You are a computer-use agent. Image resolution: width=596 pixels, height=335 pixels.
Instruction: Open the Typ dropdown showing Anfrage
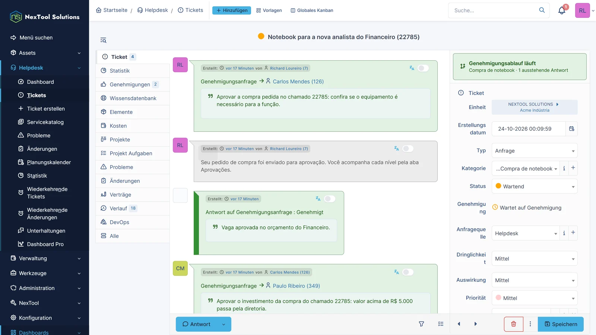pos(535,151)
